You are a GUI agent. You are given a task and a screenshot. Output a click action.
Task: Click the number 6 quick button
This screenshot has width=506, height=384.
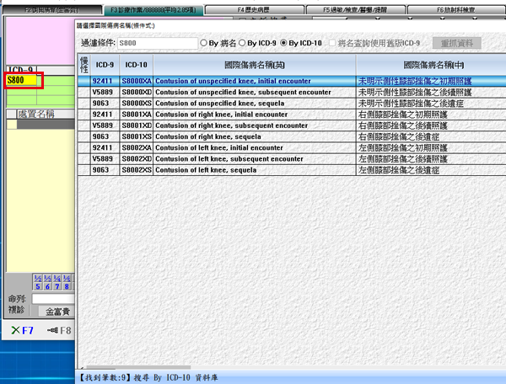(47, 286)
